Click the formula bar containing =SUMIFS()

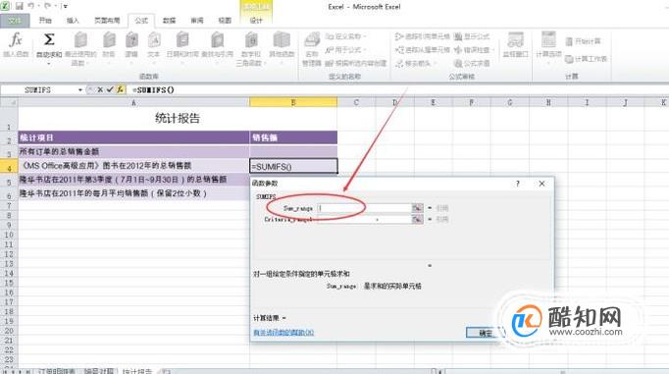tap(397, 90)
